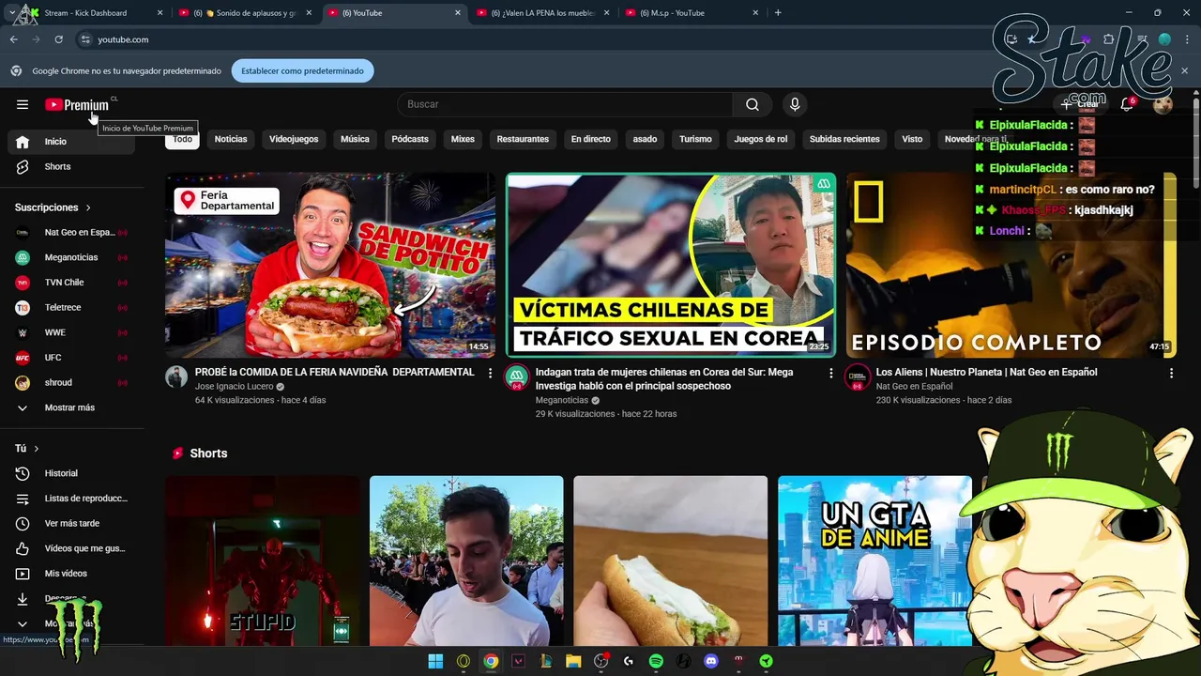
Task: Select the asado filter chip
Action: [645, 139]
